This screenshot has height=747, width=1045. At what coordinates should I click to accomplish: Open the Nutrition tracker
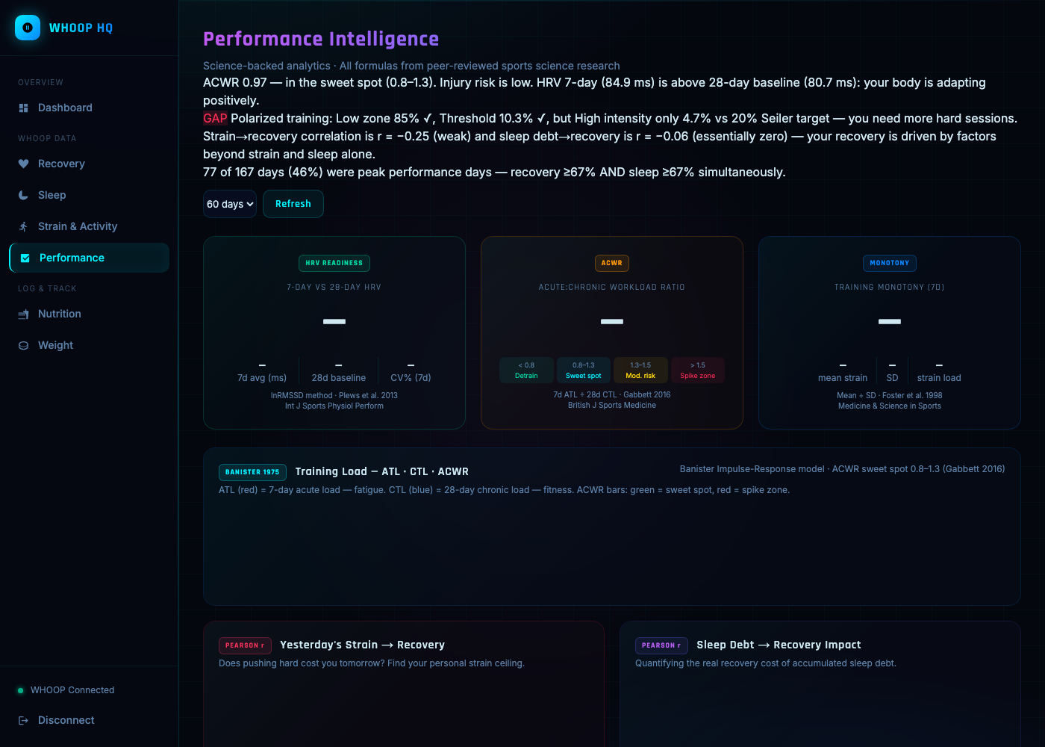89,314
